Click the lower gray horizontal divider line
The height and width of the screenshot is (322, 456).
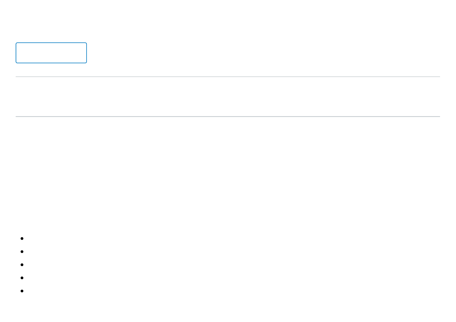pyautogui.click(x=228, y=116)
